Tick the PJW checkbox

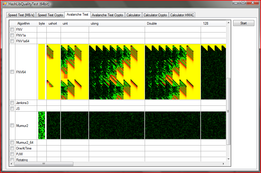(12, 154)
